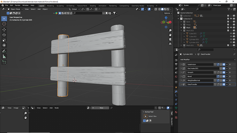This screenshot has width=237, height=133.
Task: Open the viewport Object menu
Action: point(45,9)
